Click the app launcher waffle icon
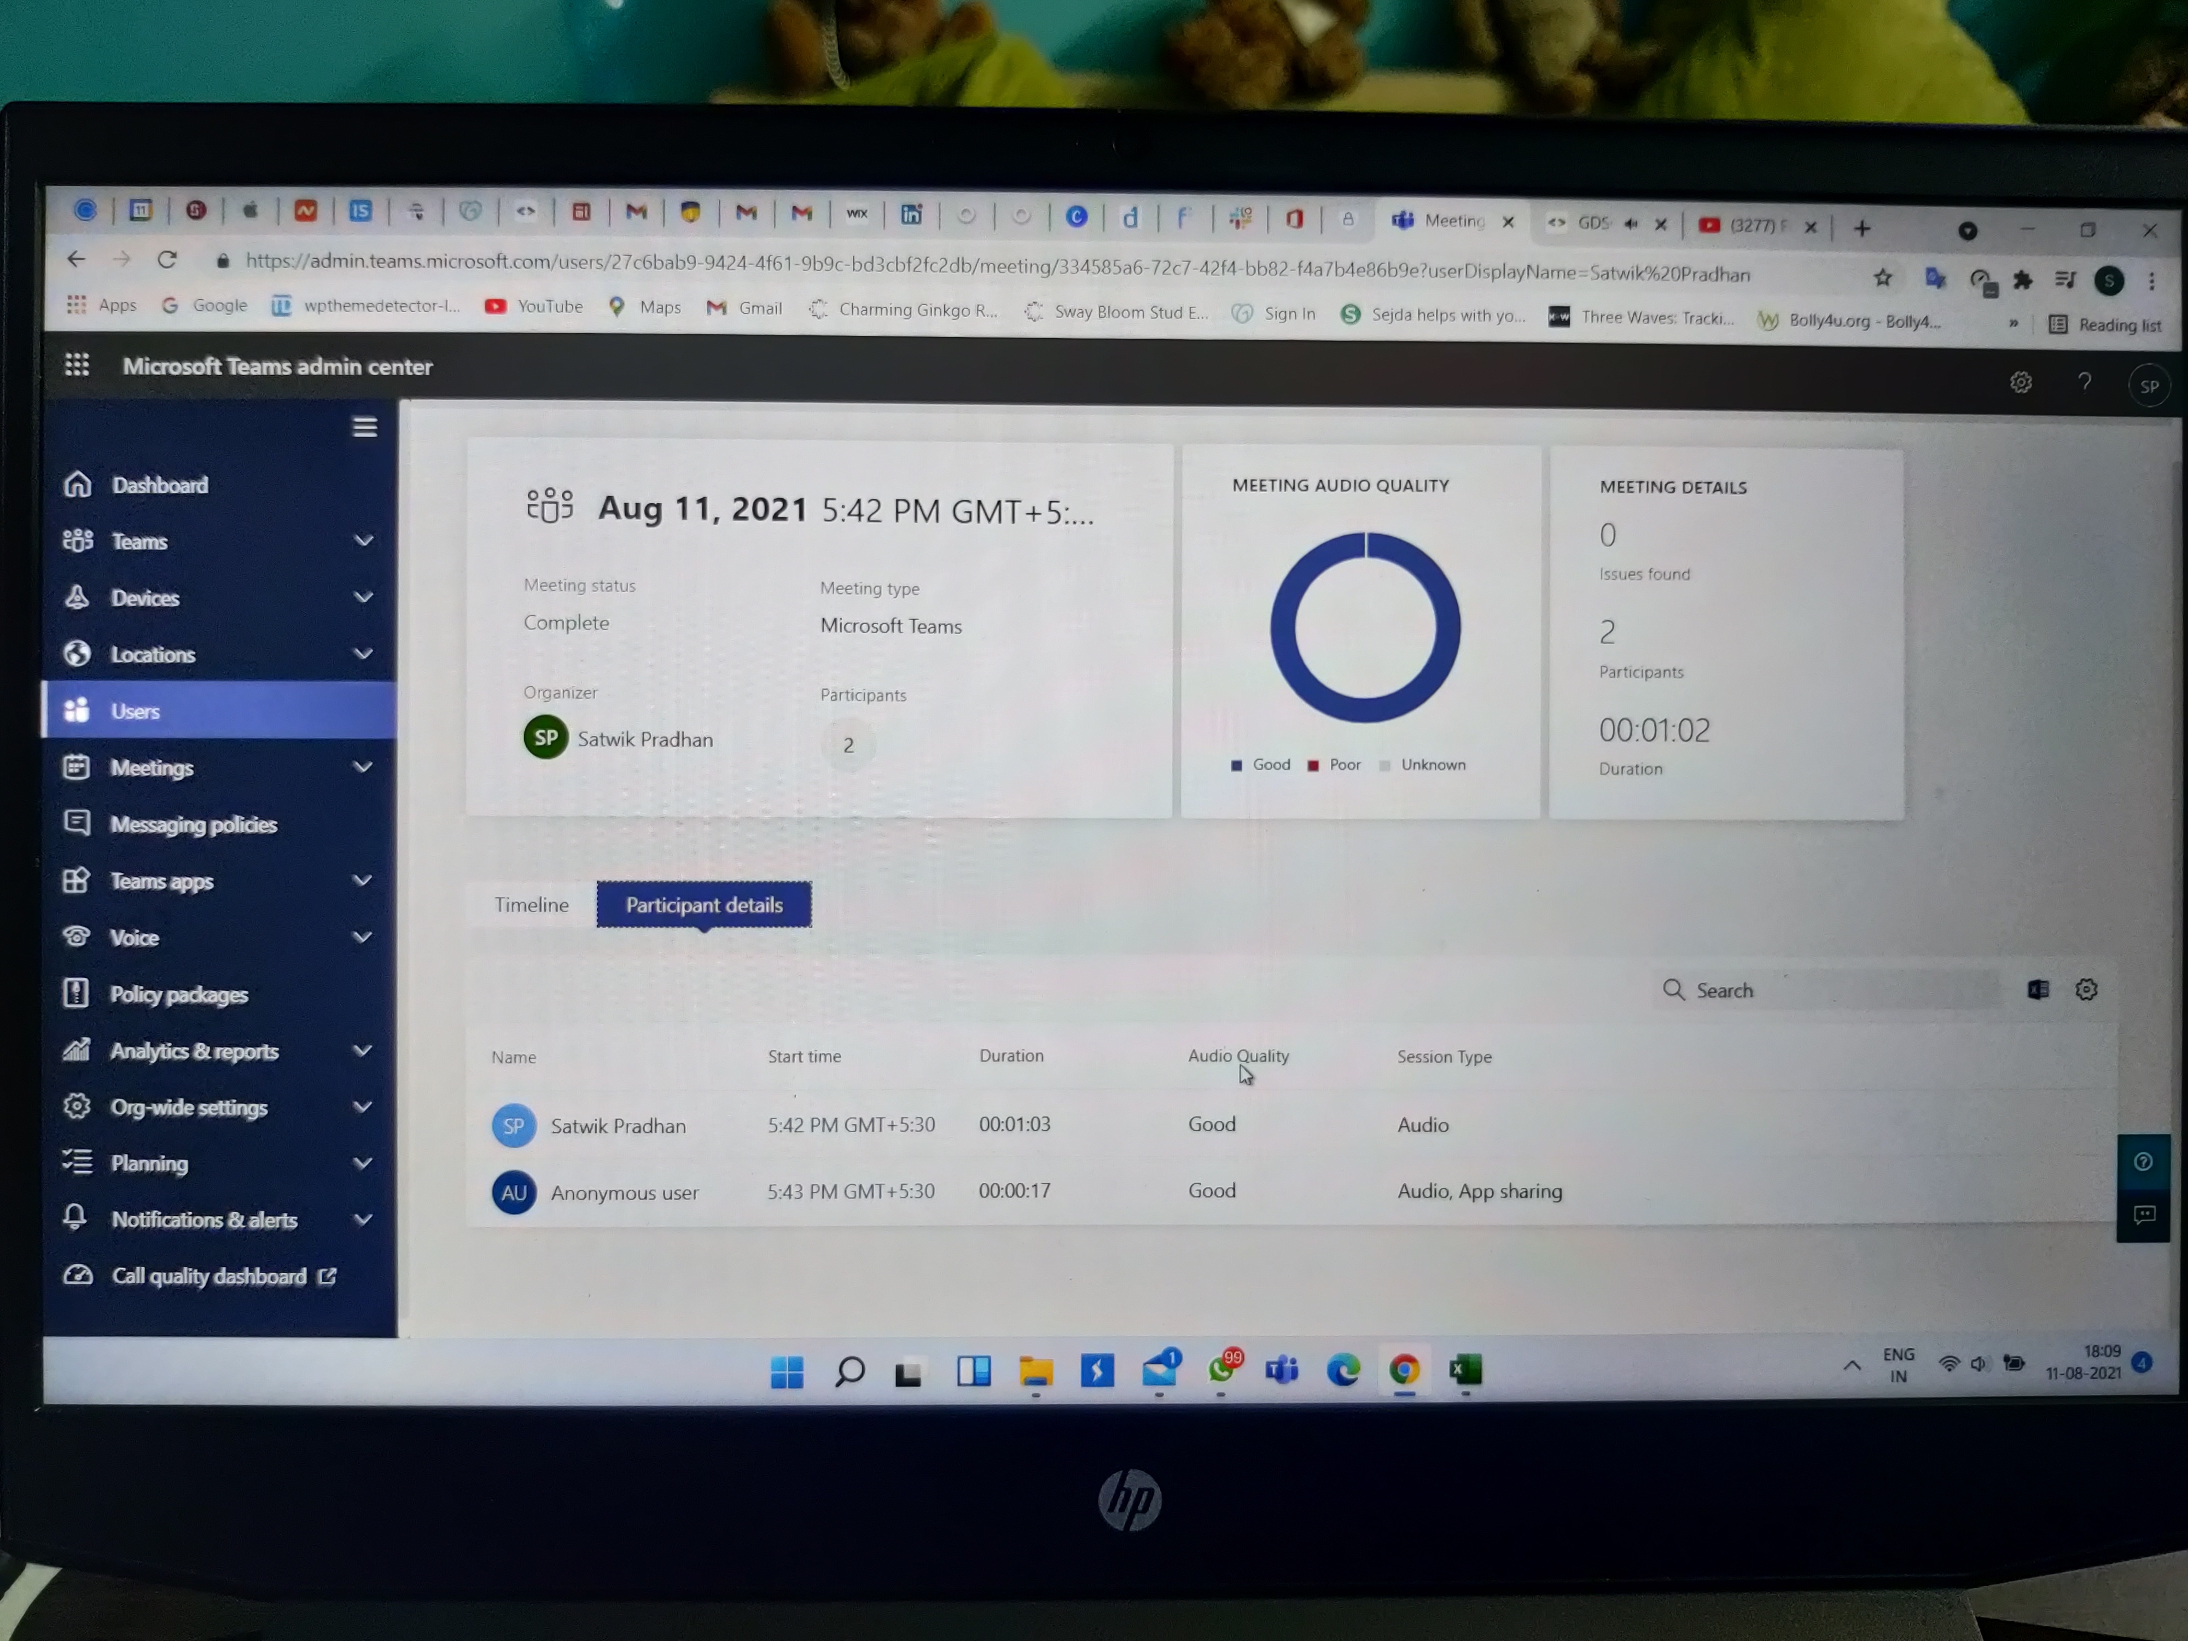 coord(76,364)
